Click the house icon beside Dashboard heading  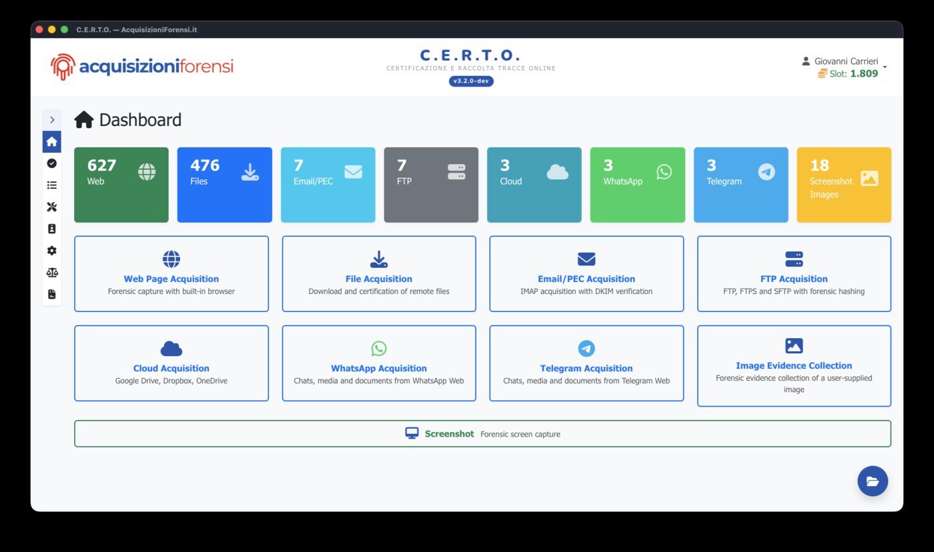pyautogui.click(x=84, y=119)
